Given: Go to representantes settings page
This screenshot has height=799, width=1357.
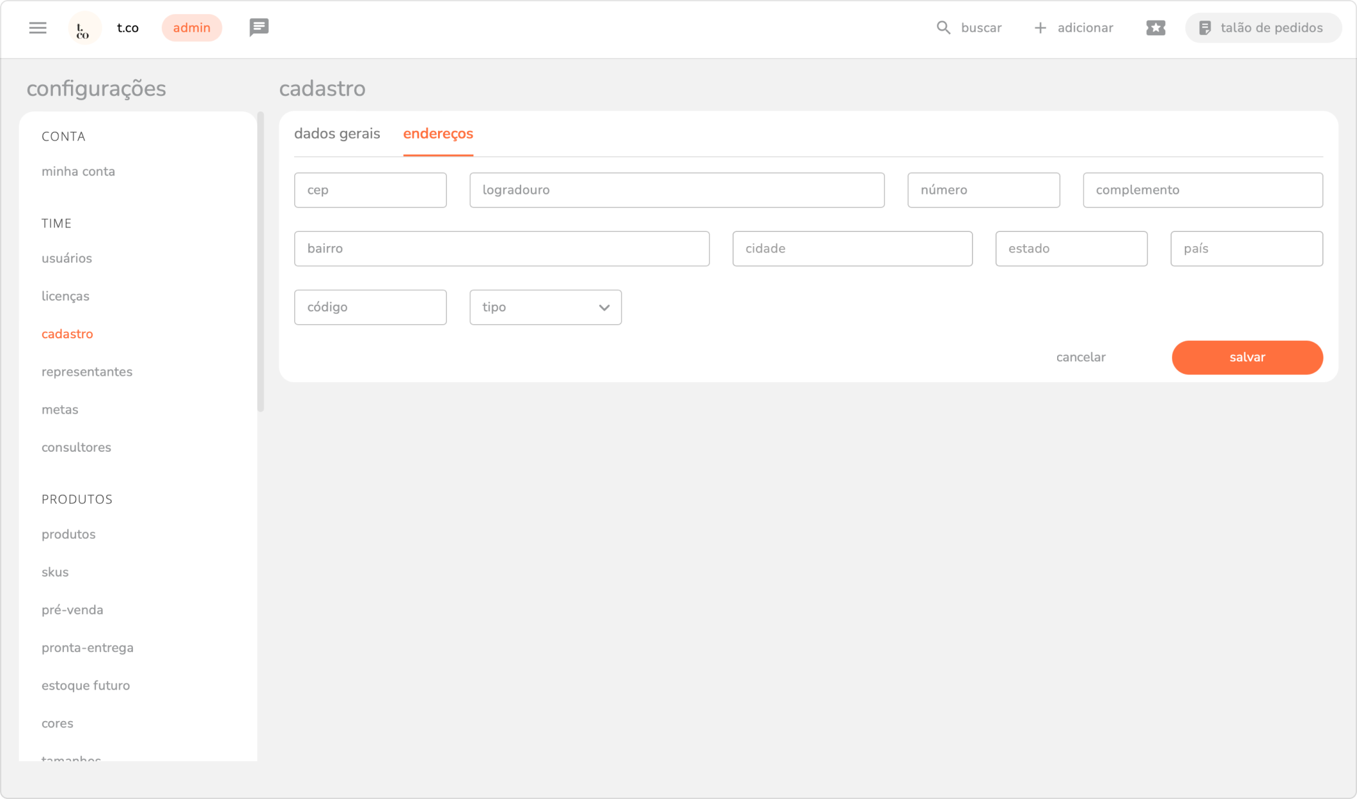Looking at the screenshot, I should pyautogui.click(x=86, y=372).
